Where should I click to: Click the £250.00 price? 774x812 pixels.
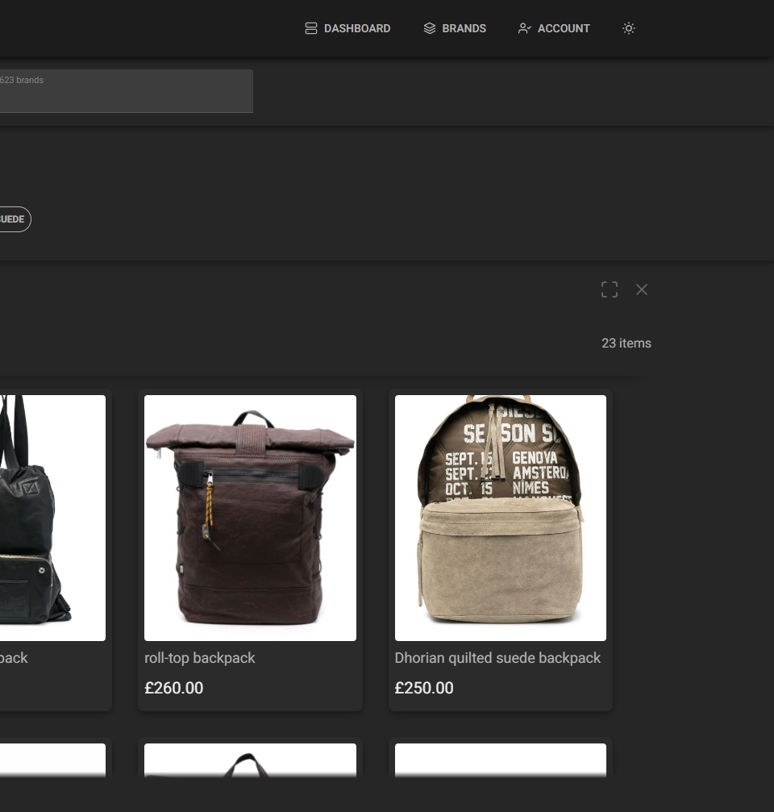pos(424,688)
